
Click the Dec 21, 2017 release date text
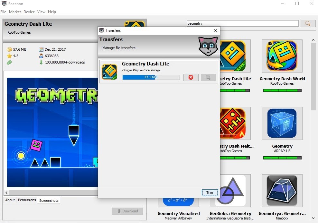tap(55, 49)
